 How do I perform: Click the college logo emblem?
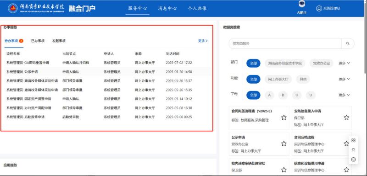click(13, 8)
